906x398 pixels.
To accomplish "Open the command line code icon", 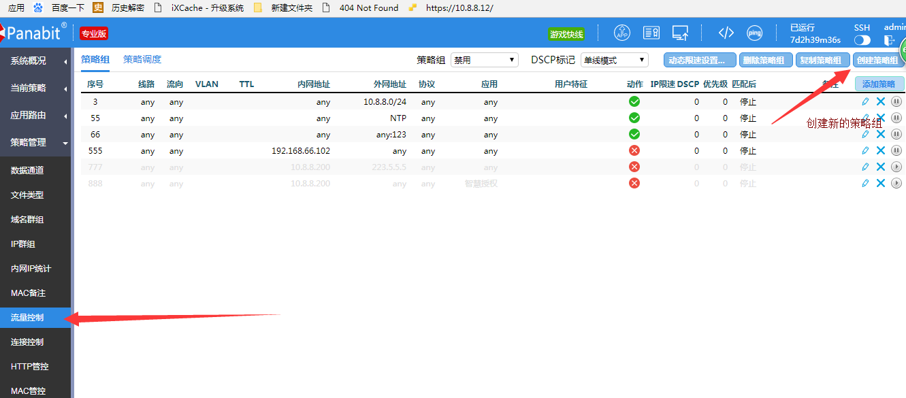I will [726, 33].
